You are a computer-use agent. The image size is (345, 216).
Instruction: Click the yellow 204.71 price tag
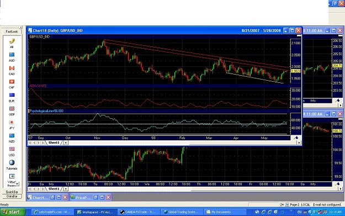click(337, 66)
